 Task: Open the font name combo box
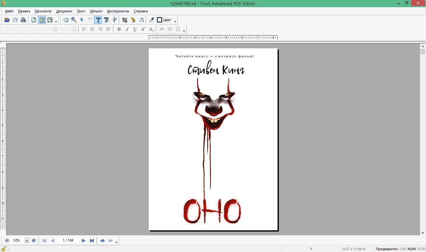(31, 29)
